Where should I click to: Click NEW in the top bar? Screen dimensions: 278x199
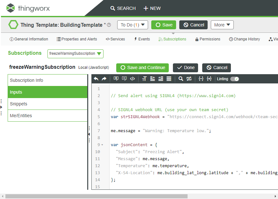click(152, 8)
